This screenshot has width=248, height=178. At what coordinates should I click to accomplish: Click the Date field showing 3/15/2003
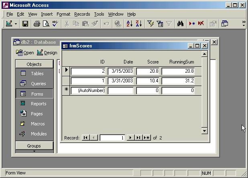tap(121, 71)
